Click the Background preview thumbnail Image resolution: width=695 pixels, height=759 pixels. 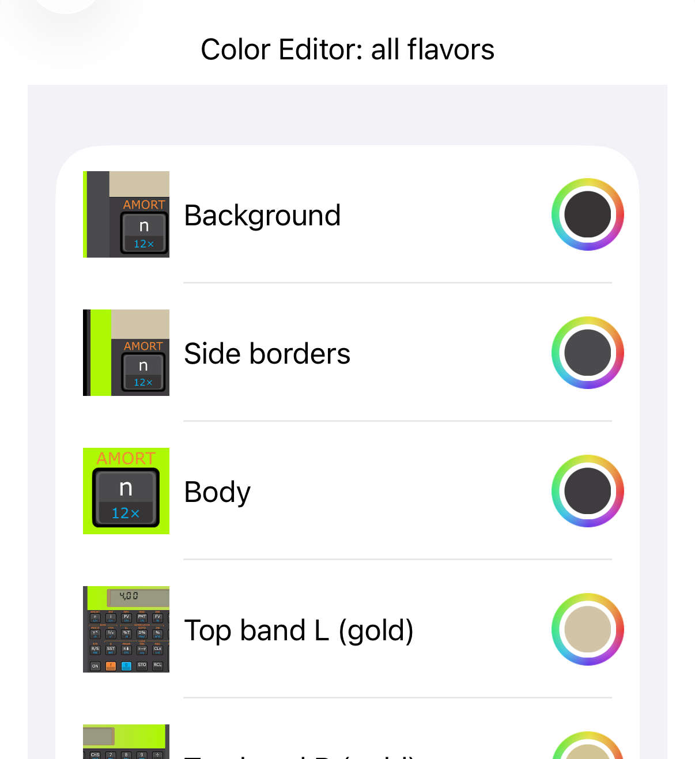[x=126, y=214]
